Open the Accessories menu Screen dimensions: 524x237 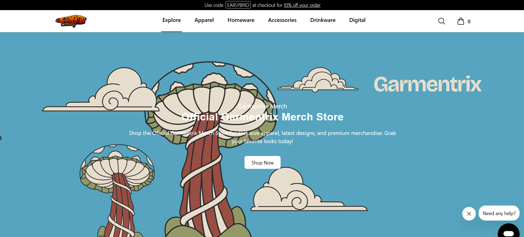(x=282, y=20)
